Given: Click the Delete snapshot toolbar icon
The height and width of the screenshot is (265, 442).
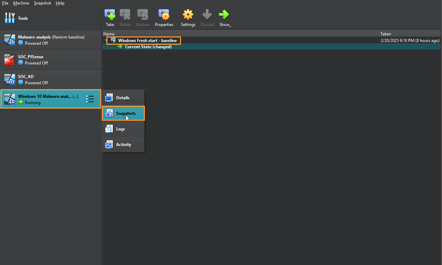Looking at the screenshot, I should [125, 18].
